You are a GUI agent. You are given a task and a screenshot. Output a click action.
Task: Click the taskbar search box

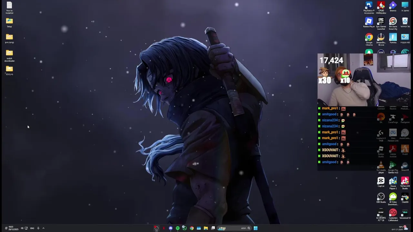point(234,228)
